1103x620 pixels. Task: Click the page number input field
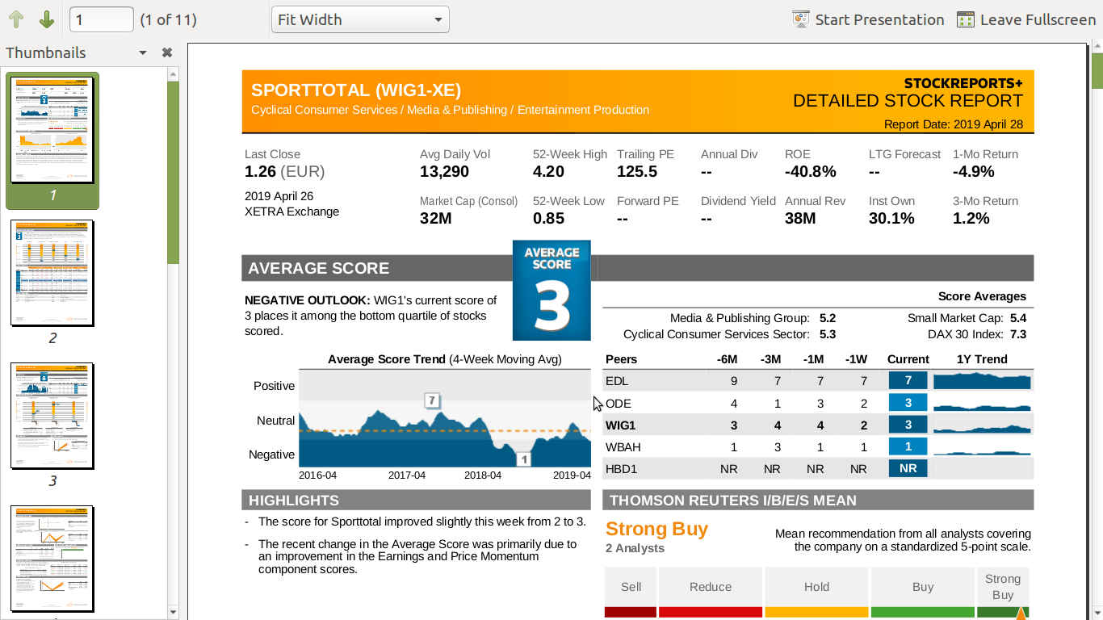coord(101,19)
